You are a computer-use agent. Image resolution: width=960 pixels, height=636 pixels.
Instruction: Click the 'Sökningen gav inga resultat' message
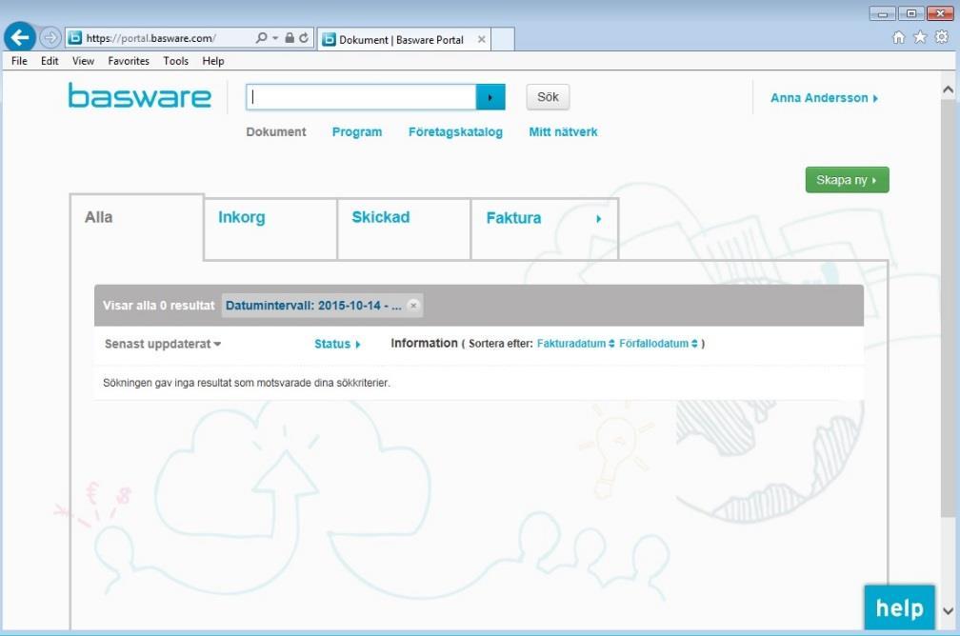pos(246,383)
